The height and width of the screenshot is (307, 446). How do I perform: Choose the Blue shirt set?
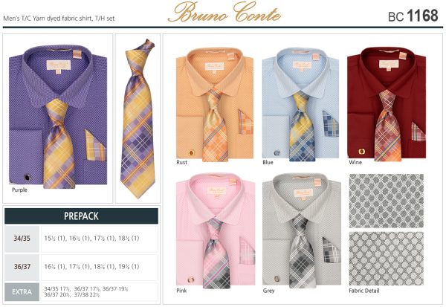300,104
